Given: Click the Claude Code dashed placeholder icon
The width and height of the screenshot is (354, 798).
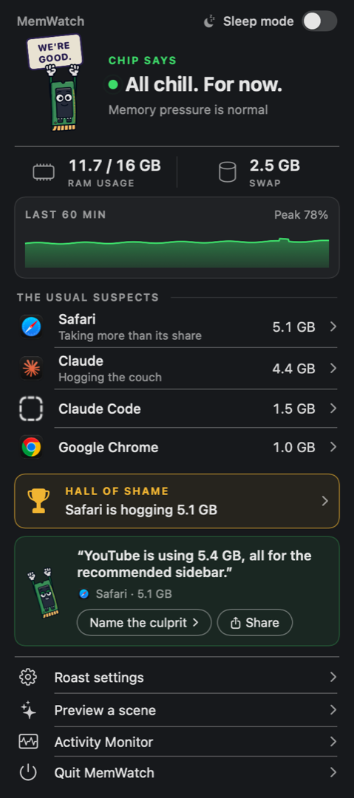Looking at the screenshot, I should [x=31, y=409].
